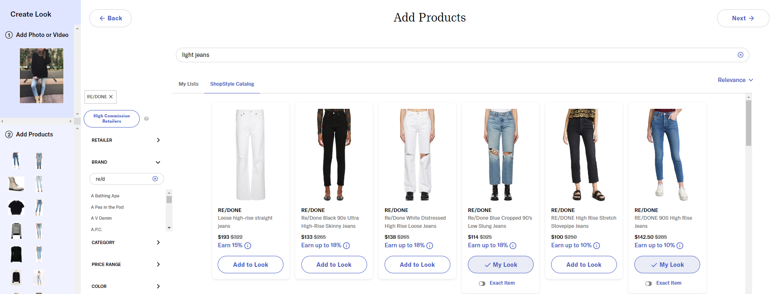The image size is (772, 294).
Task: Clear the brand search text re/d
Action: 155,179
